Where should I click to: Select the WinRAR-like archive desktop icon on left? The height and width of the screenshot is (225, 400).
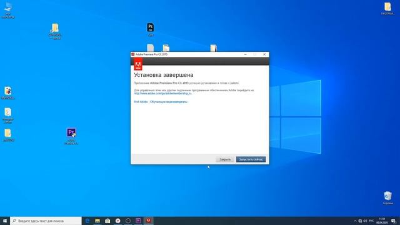(8, 93)
